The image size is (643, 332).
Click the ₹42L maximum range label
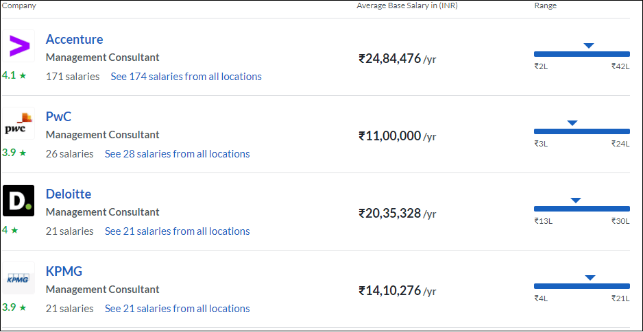tap(620, 66)
